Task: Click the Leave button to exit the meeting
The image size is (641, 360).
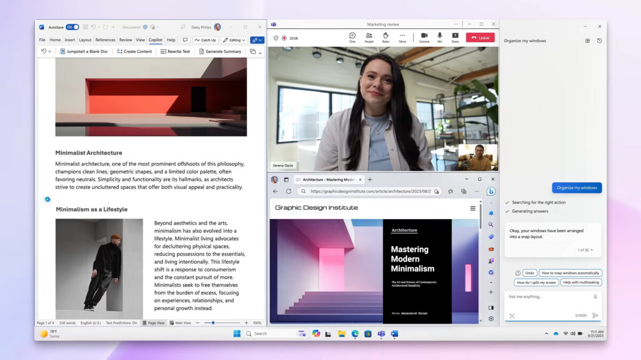Action: [x=479, y=37]
